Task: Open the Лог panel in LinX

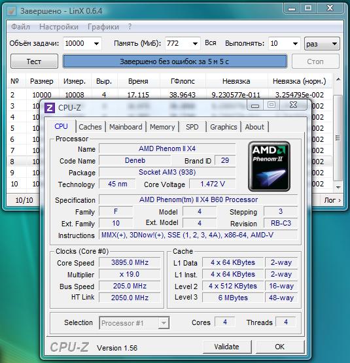Action: coord(332,200)
